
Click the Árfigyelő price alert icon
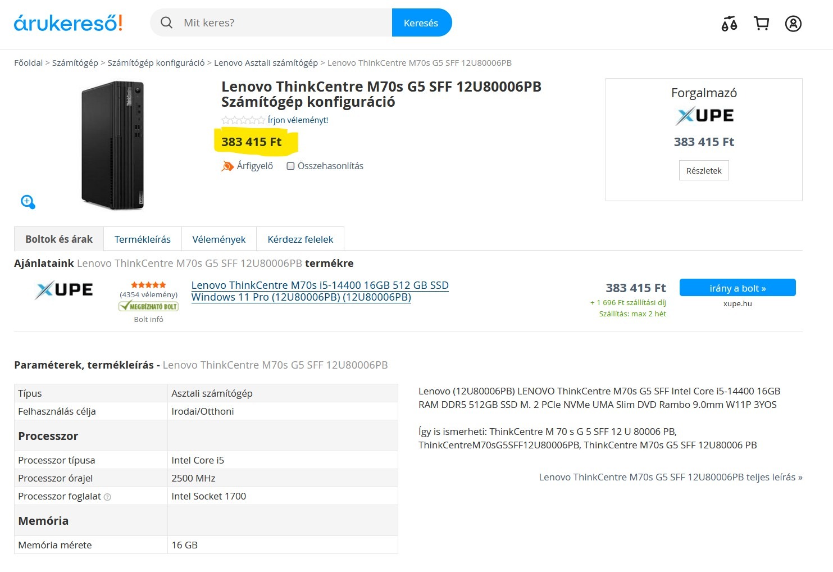pyautogui.click(x=227, y=166)
